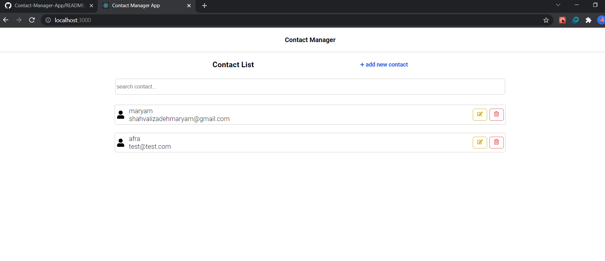Delete the afra contact
Screen dimensions: 605x261
[496, 143]
